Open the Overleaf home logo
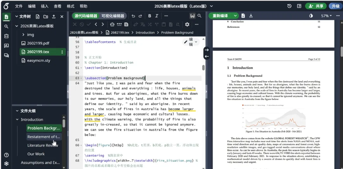 (6, 6)
